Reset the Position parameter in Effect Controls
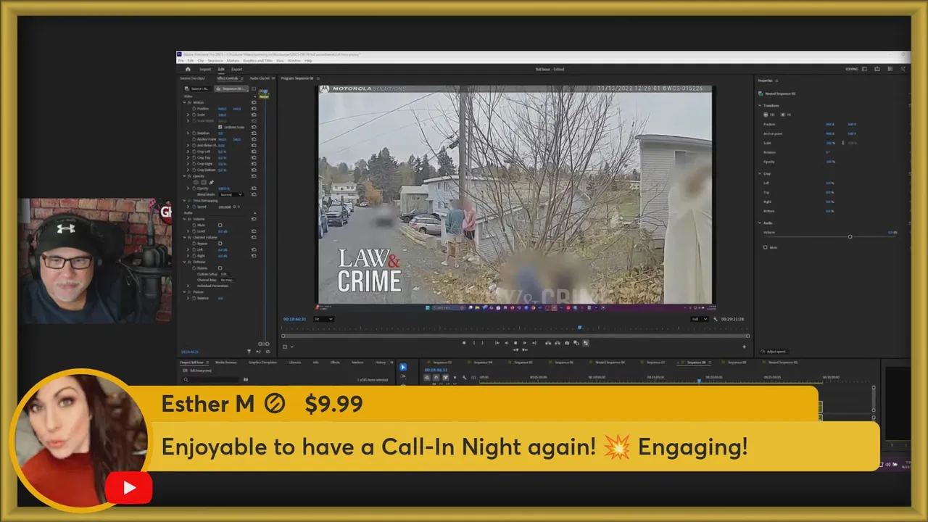This screenshot has height=522, width=928. 254,109
